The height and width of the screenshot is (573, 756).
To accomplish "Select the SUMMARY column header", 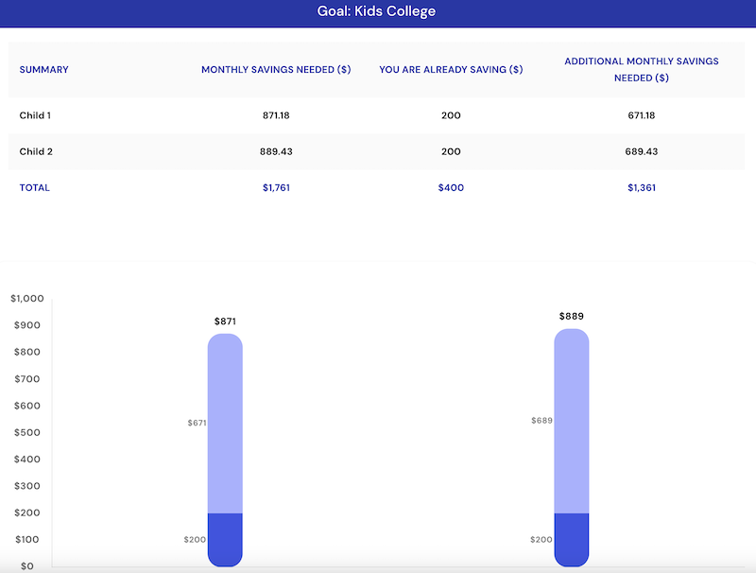I will point(44,70).
